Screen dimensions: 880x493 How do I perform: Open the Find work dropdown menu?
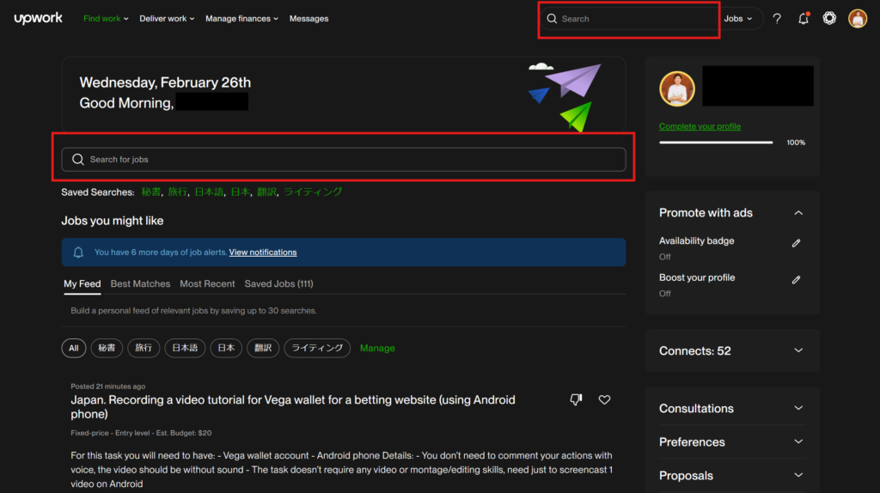(x=106, y=19)
